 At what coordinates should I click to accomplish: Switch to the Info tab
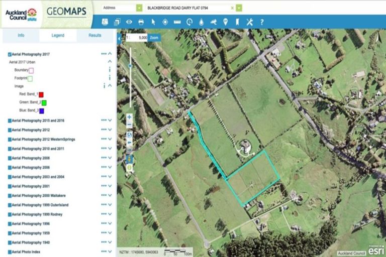(21, 36)
